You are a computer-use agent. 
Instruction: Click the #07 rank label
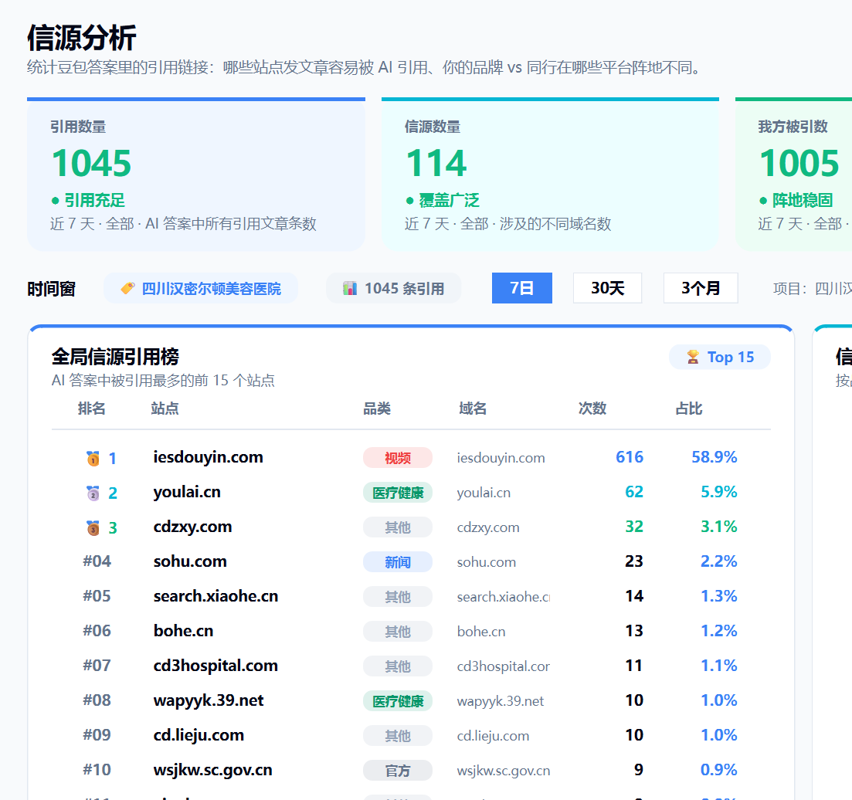click(97, 666)
